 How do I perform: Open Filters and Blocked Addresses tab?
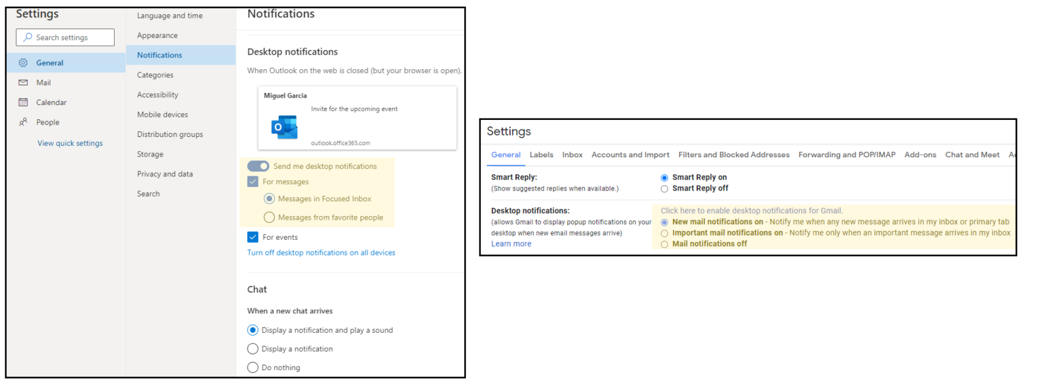tap(734, 155)
